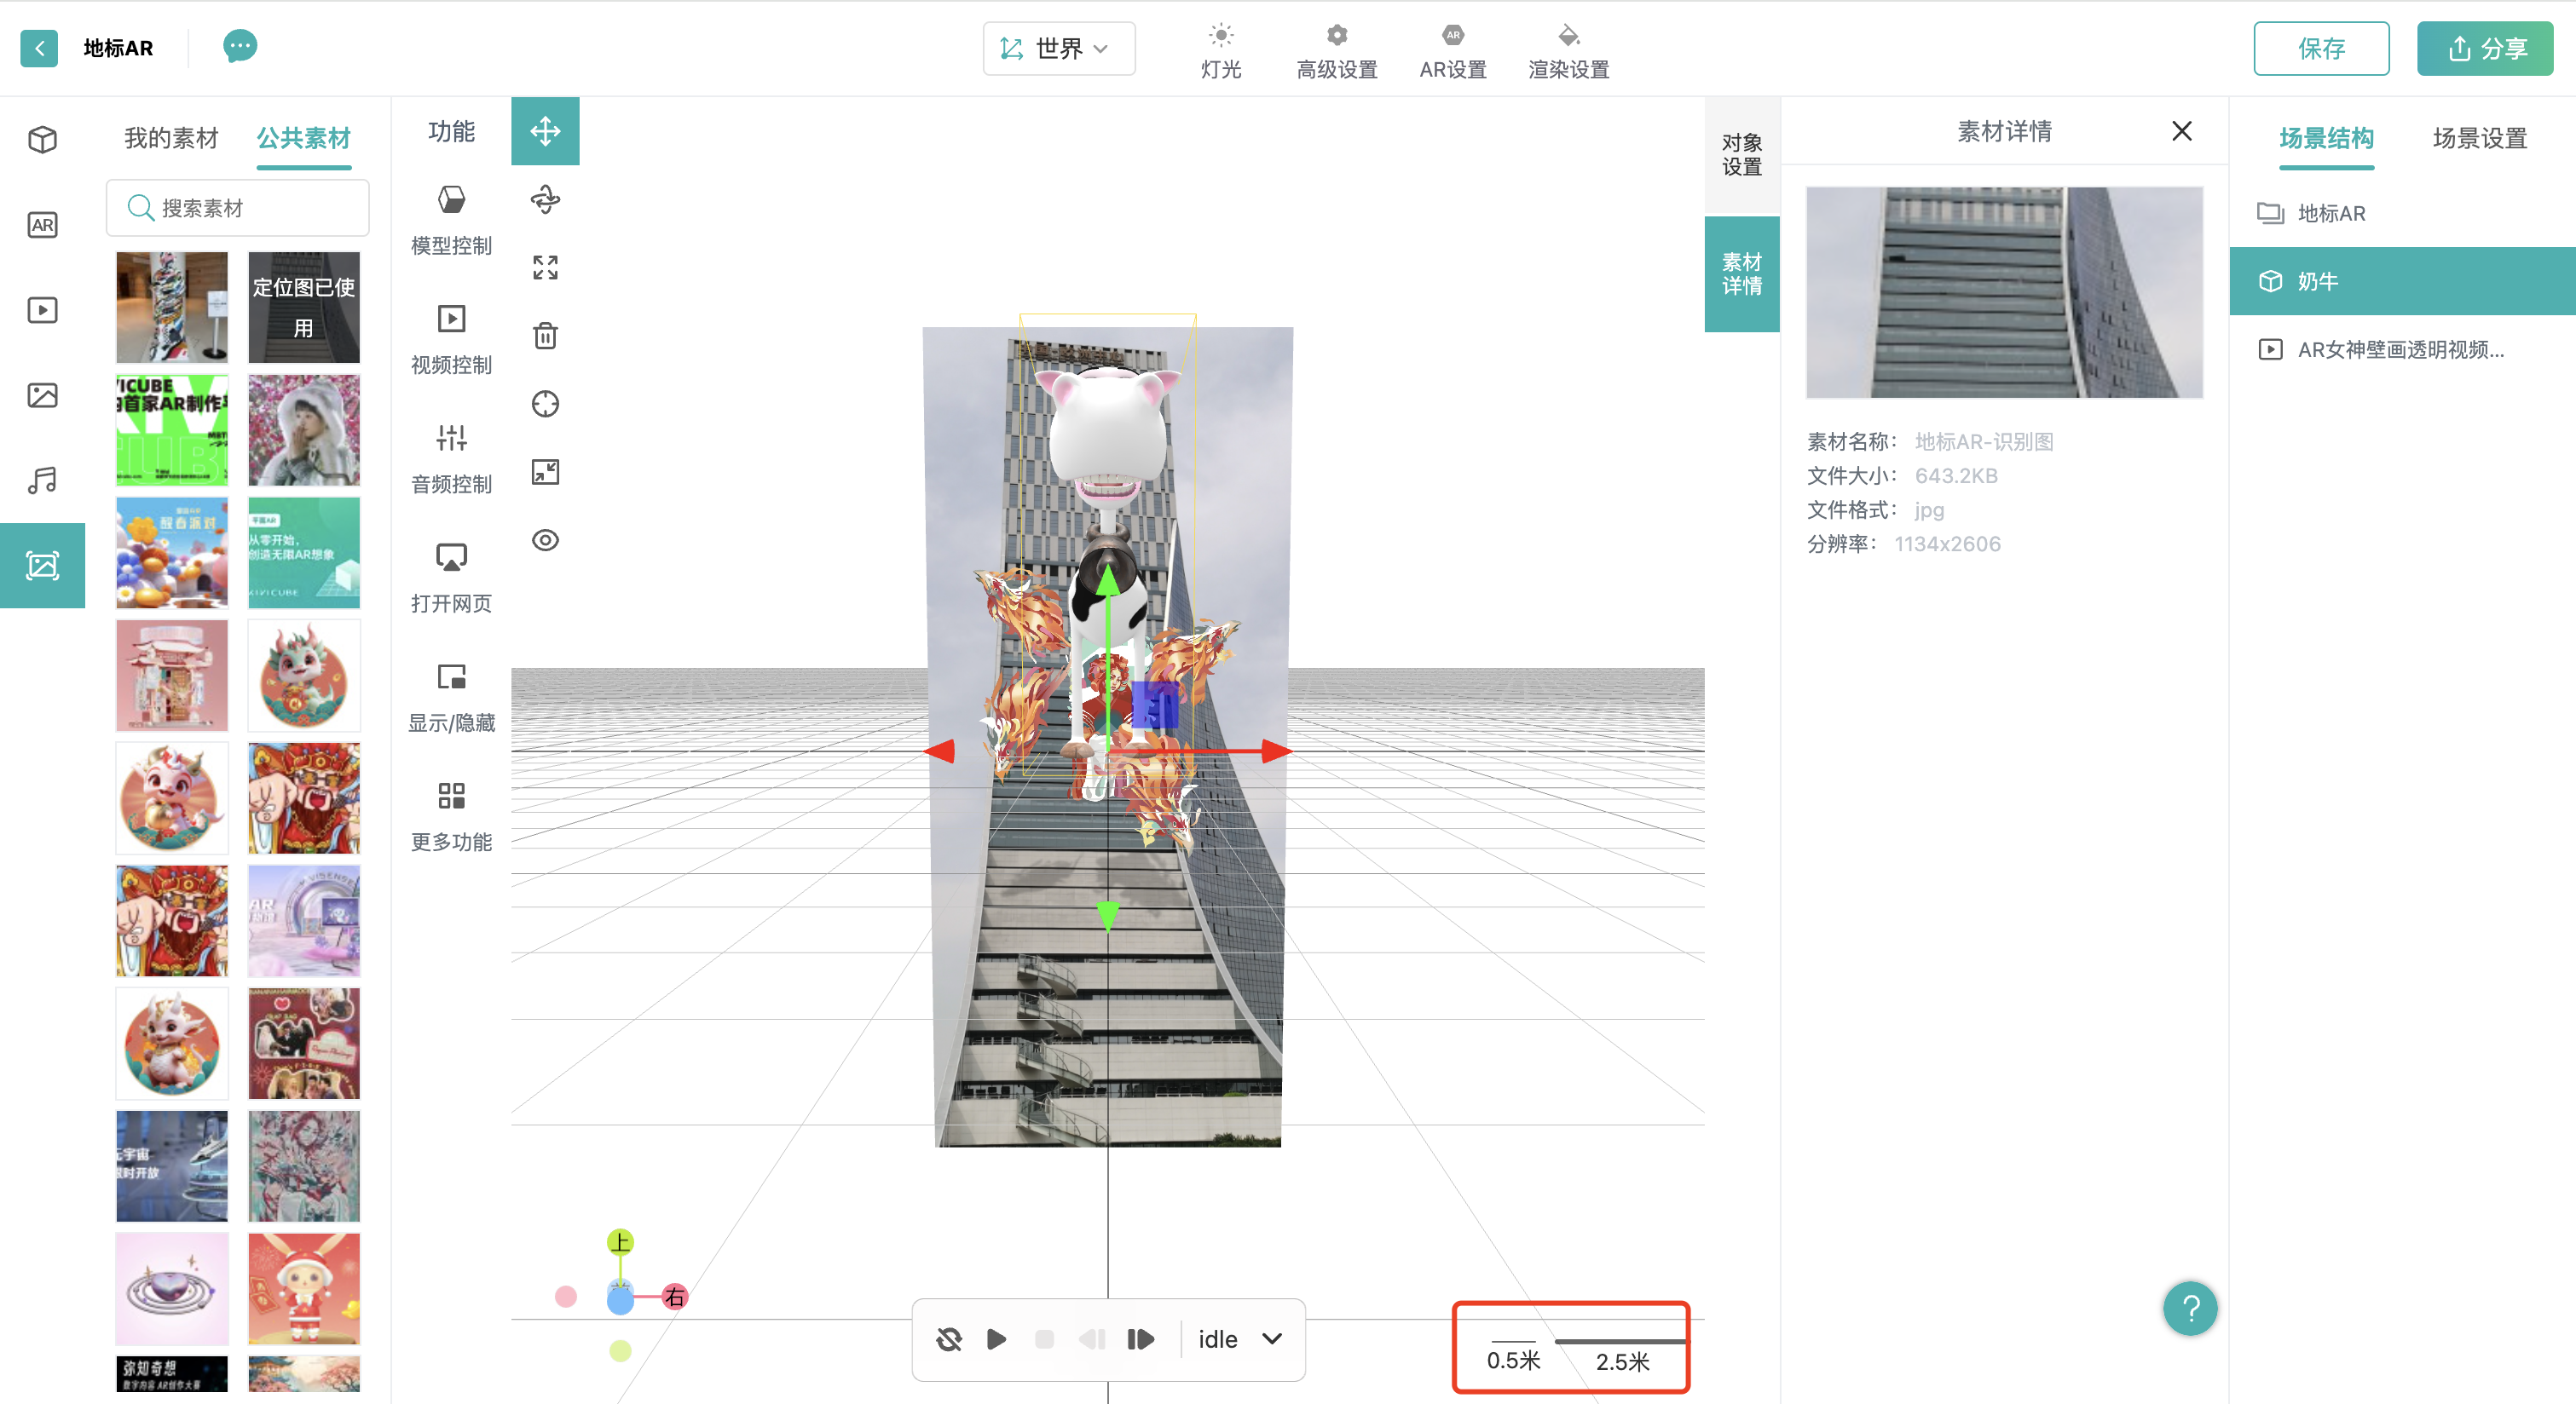Open the chat bubble feedback icon
This screenshot has width=2576, height=1404.
(x=239, y=46)
